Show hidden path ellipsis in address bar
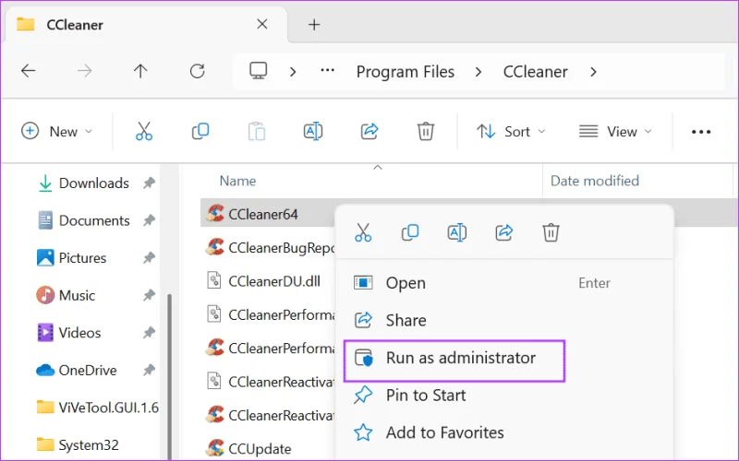Image resolution: width=739 pixels, height=461 pixels. (327, 71)
